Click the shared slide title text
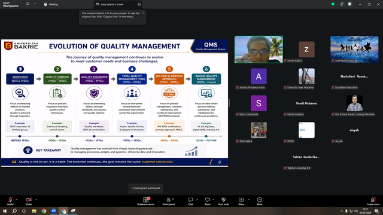The width and height of the screenshot is (383, 215). 114,47
